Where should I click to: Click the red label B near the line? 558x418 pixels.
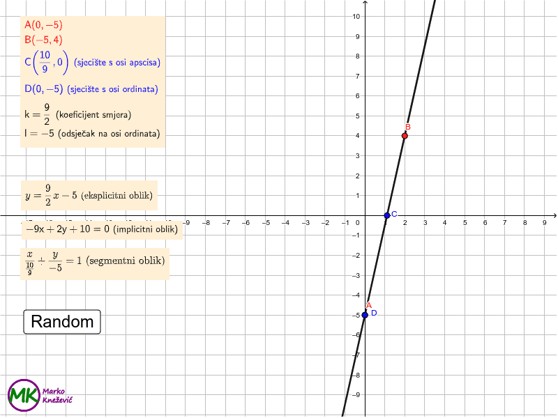[x=408, y=127]
